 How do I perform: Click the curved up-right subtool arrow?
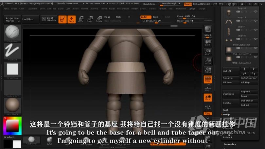click(244, 73)
